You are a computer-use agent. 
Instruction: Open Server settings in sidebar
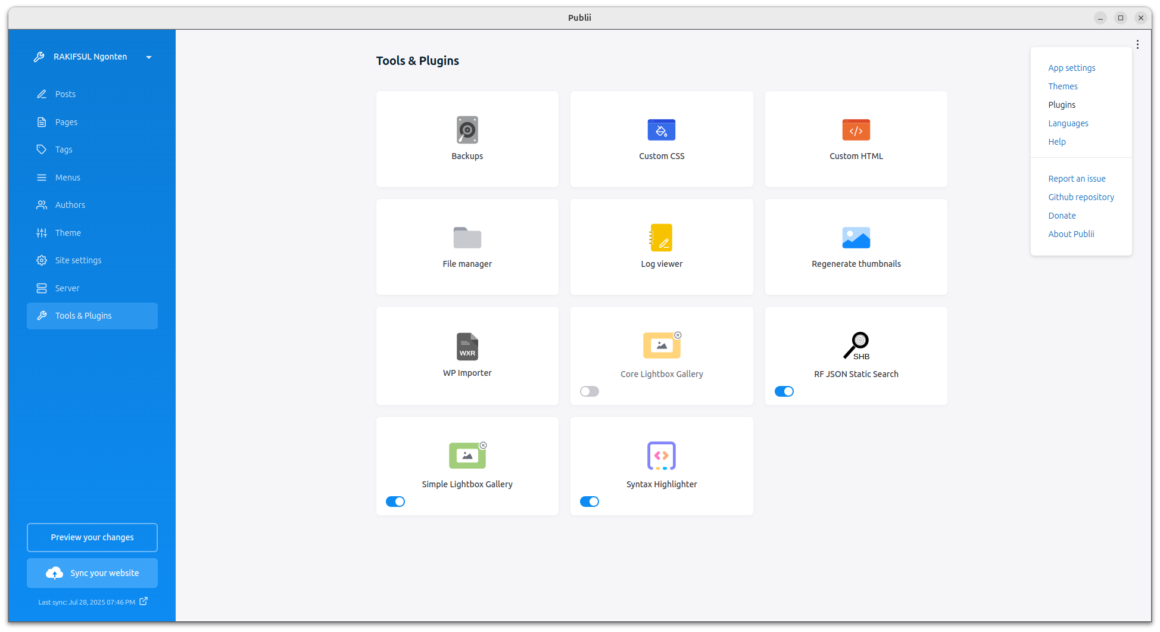(92, 288)
